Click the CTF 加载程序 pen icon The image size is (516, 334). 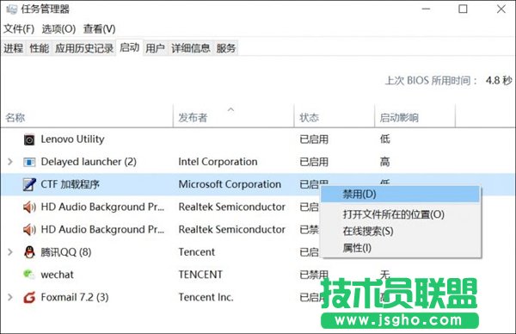[29, 184]
